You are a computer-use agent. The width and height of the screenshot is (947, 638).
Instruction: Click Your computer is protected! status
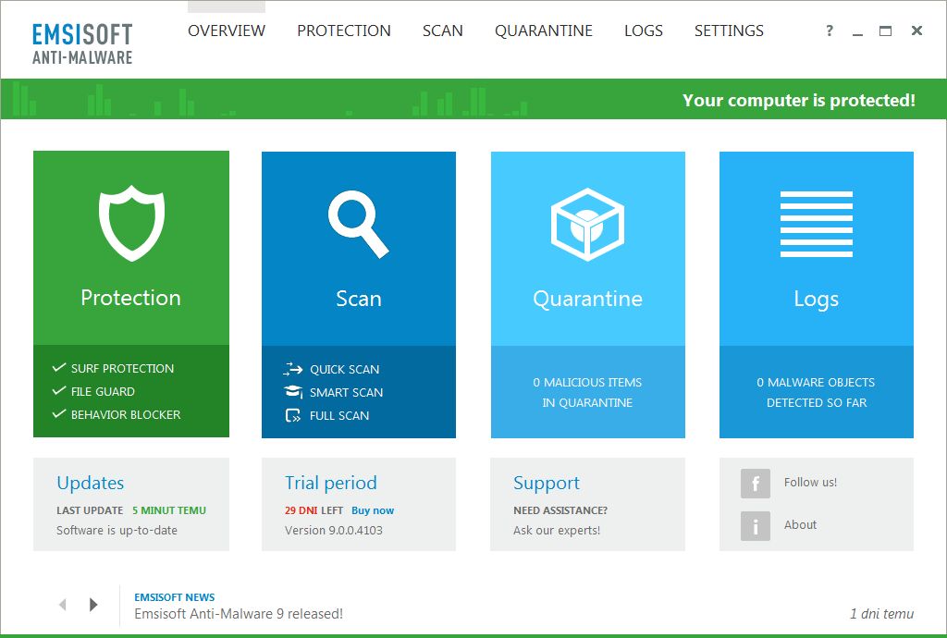[799, 100]
